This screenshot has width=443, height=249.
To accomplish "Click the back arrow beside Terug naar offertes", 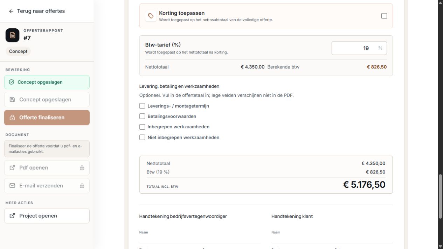I will (x=11, y=11).
